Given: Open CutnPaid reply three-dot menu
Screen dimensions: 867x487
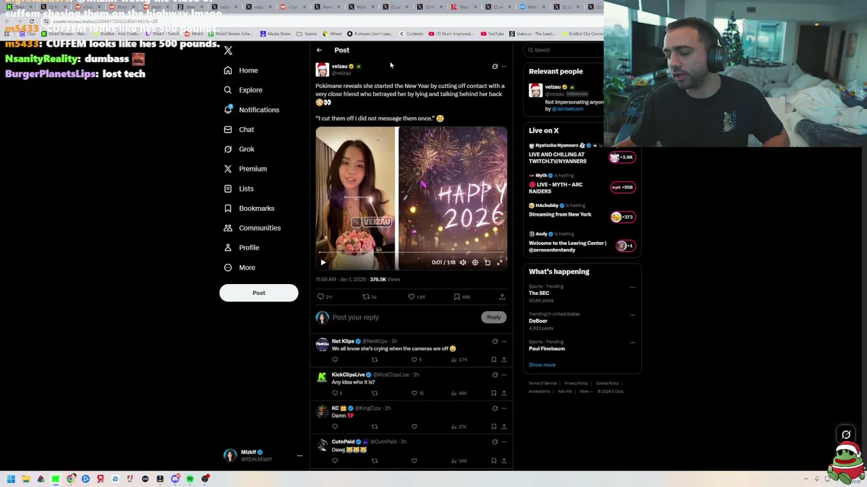Looking at the screenshot, I should pyautogui.click(x=504, y=442).
